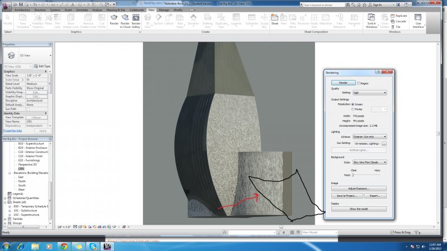447x251 pixels.
Task: Select the Screen resolution radio button
Action: tap(353, 104)
